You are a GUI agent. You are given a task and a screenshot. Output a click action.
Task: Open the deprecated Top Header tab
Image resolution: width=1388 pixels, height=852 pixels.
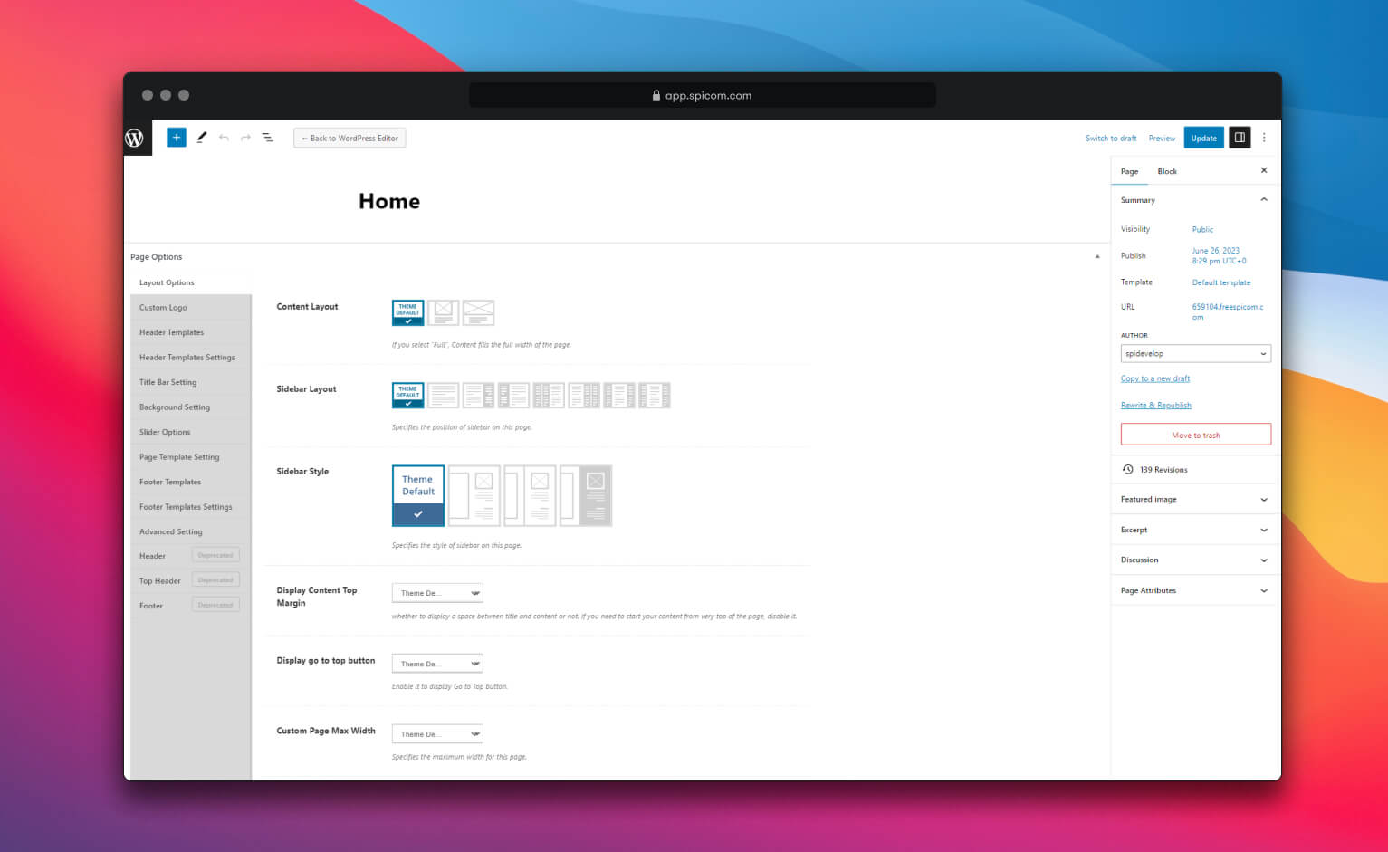point(191,580)
